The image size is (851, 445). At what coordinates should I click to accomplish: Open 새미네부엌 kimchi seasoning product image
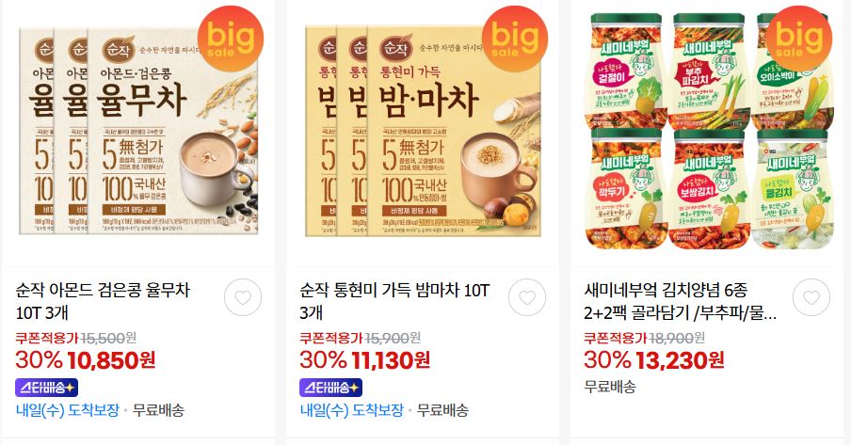pos(707,130)
